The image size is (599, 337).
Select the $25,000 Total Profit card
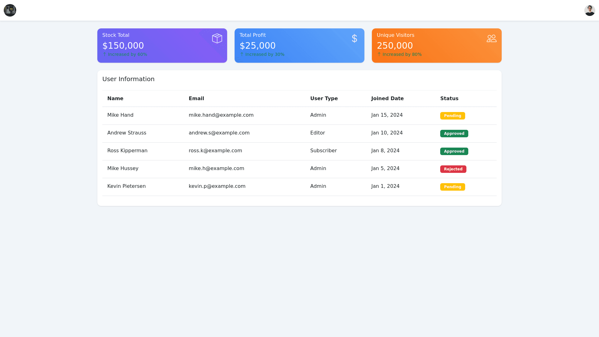tap(299, 46)
